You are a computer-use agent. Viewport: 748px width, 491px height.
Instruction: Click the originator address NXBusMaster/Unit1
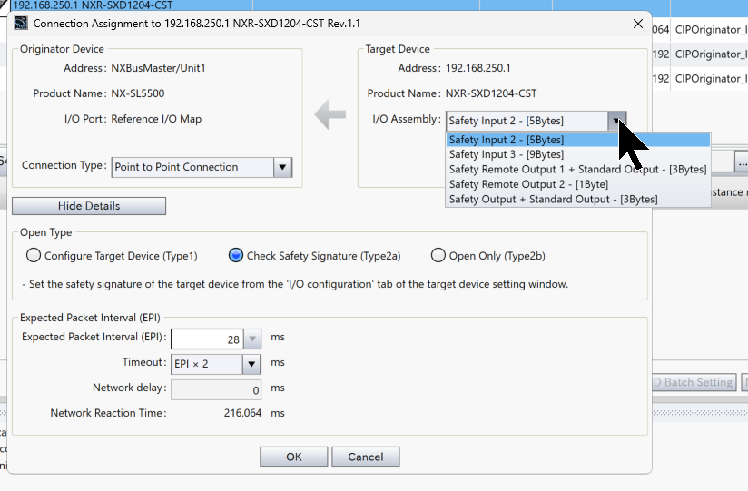[158, 68]
